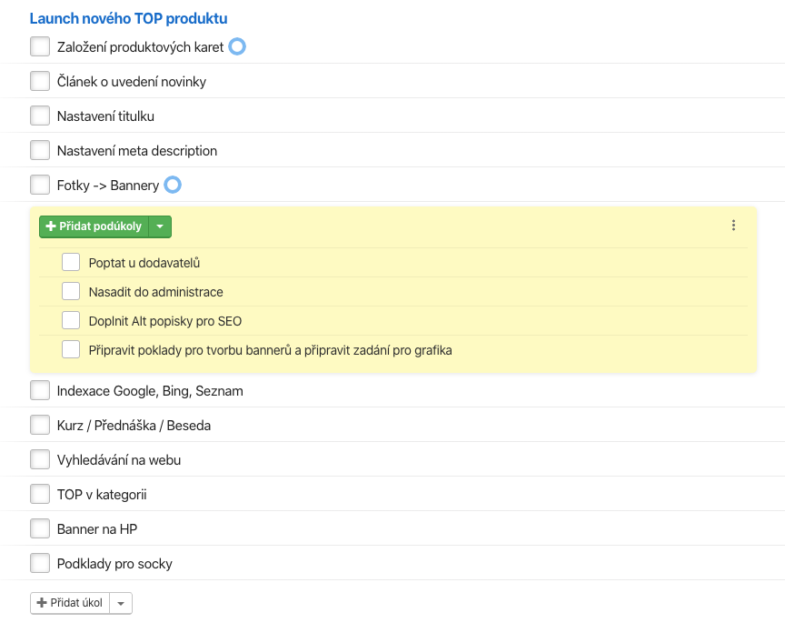Screen dimensions: 785x633
Task: Tick the Banner na HP checkbox
Action: [x=40, y=528]
